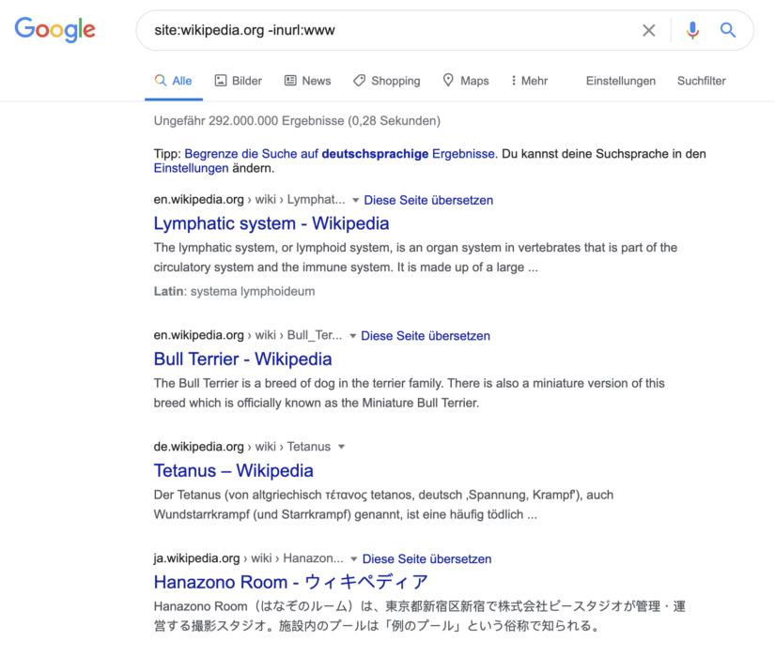
Task: Expand the Mehr menu
Action: coord(529,81)
